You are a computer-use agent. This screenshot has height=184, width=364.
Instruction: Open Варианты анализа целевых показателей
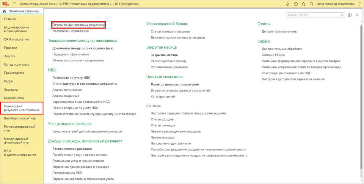[180, 91]
